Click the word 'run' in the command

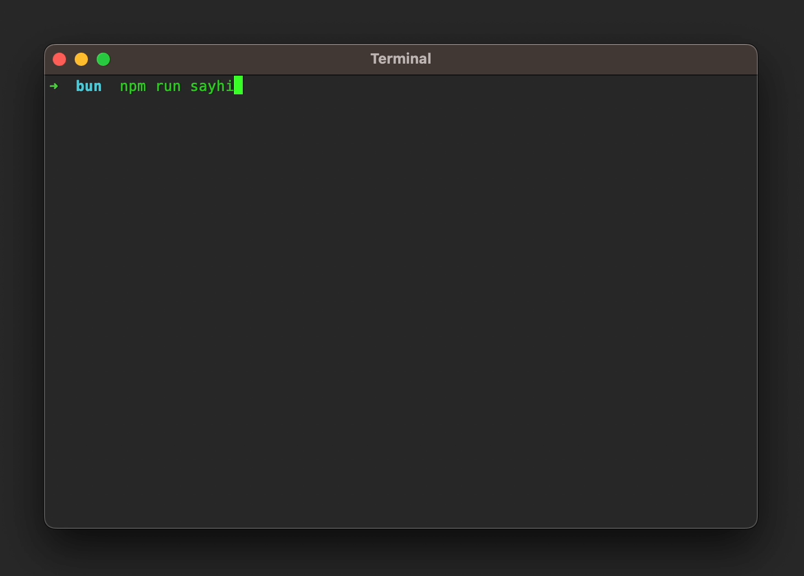(x=168, y=87)
